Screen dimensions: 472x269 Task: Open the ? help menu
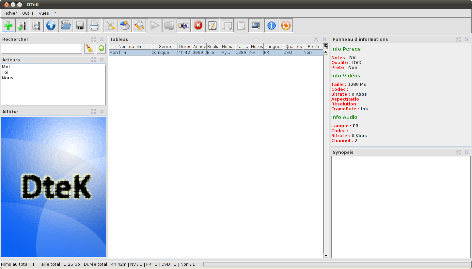pos(55,13)
